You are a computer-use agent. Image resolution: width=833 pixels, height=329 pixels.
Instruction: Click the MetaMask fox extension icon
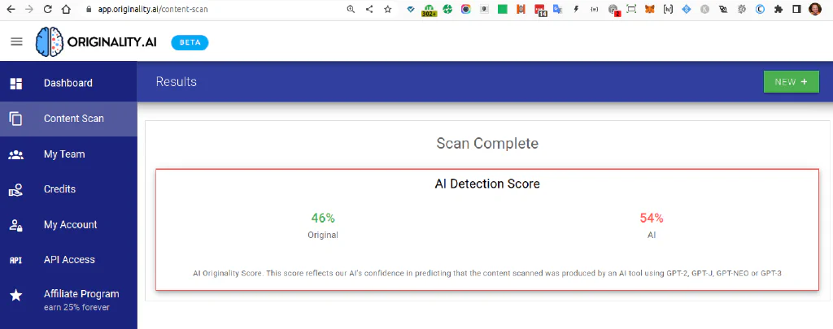[x=649, y=9]
